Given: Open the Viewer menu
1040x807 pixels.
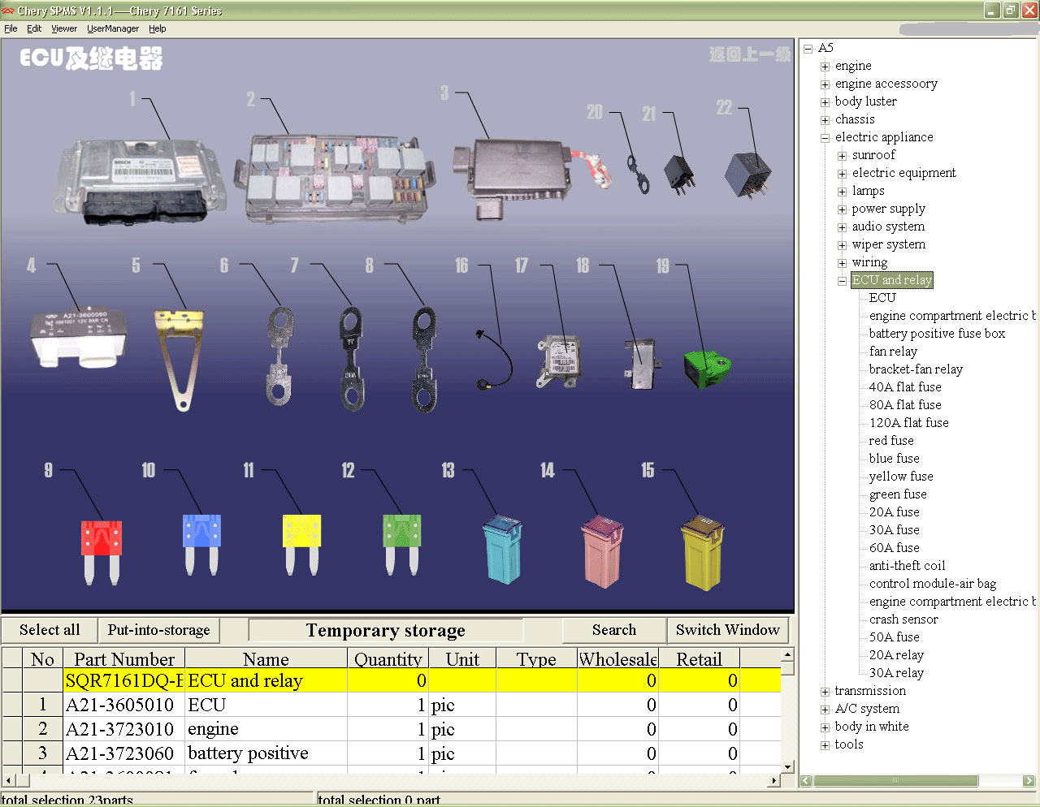Looking at the screenshot, I should pyautogui.click(x=64, y=28).
